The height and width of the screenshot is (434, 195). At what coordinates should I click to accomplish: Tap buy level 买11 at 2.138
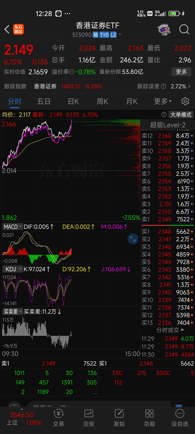[x=167, y=308]
